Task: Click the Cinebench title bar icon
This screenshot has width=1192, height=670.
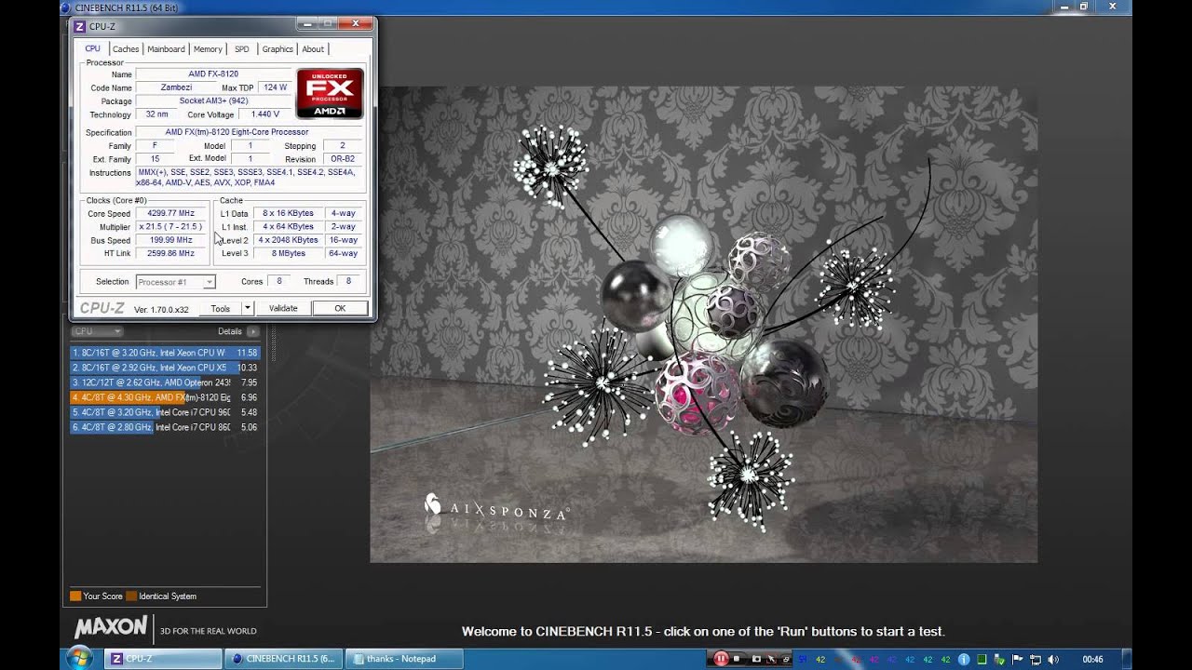Action: [x=64, y=7]
